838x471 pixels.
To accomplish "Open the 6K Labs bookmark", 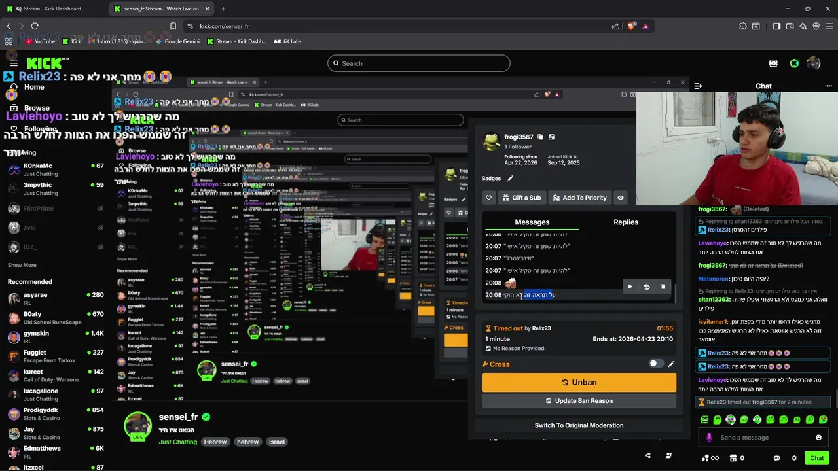I will [x=287, y=41].
